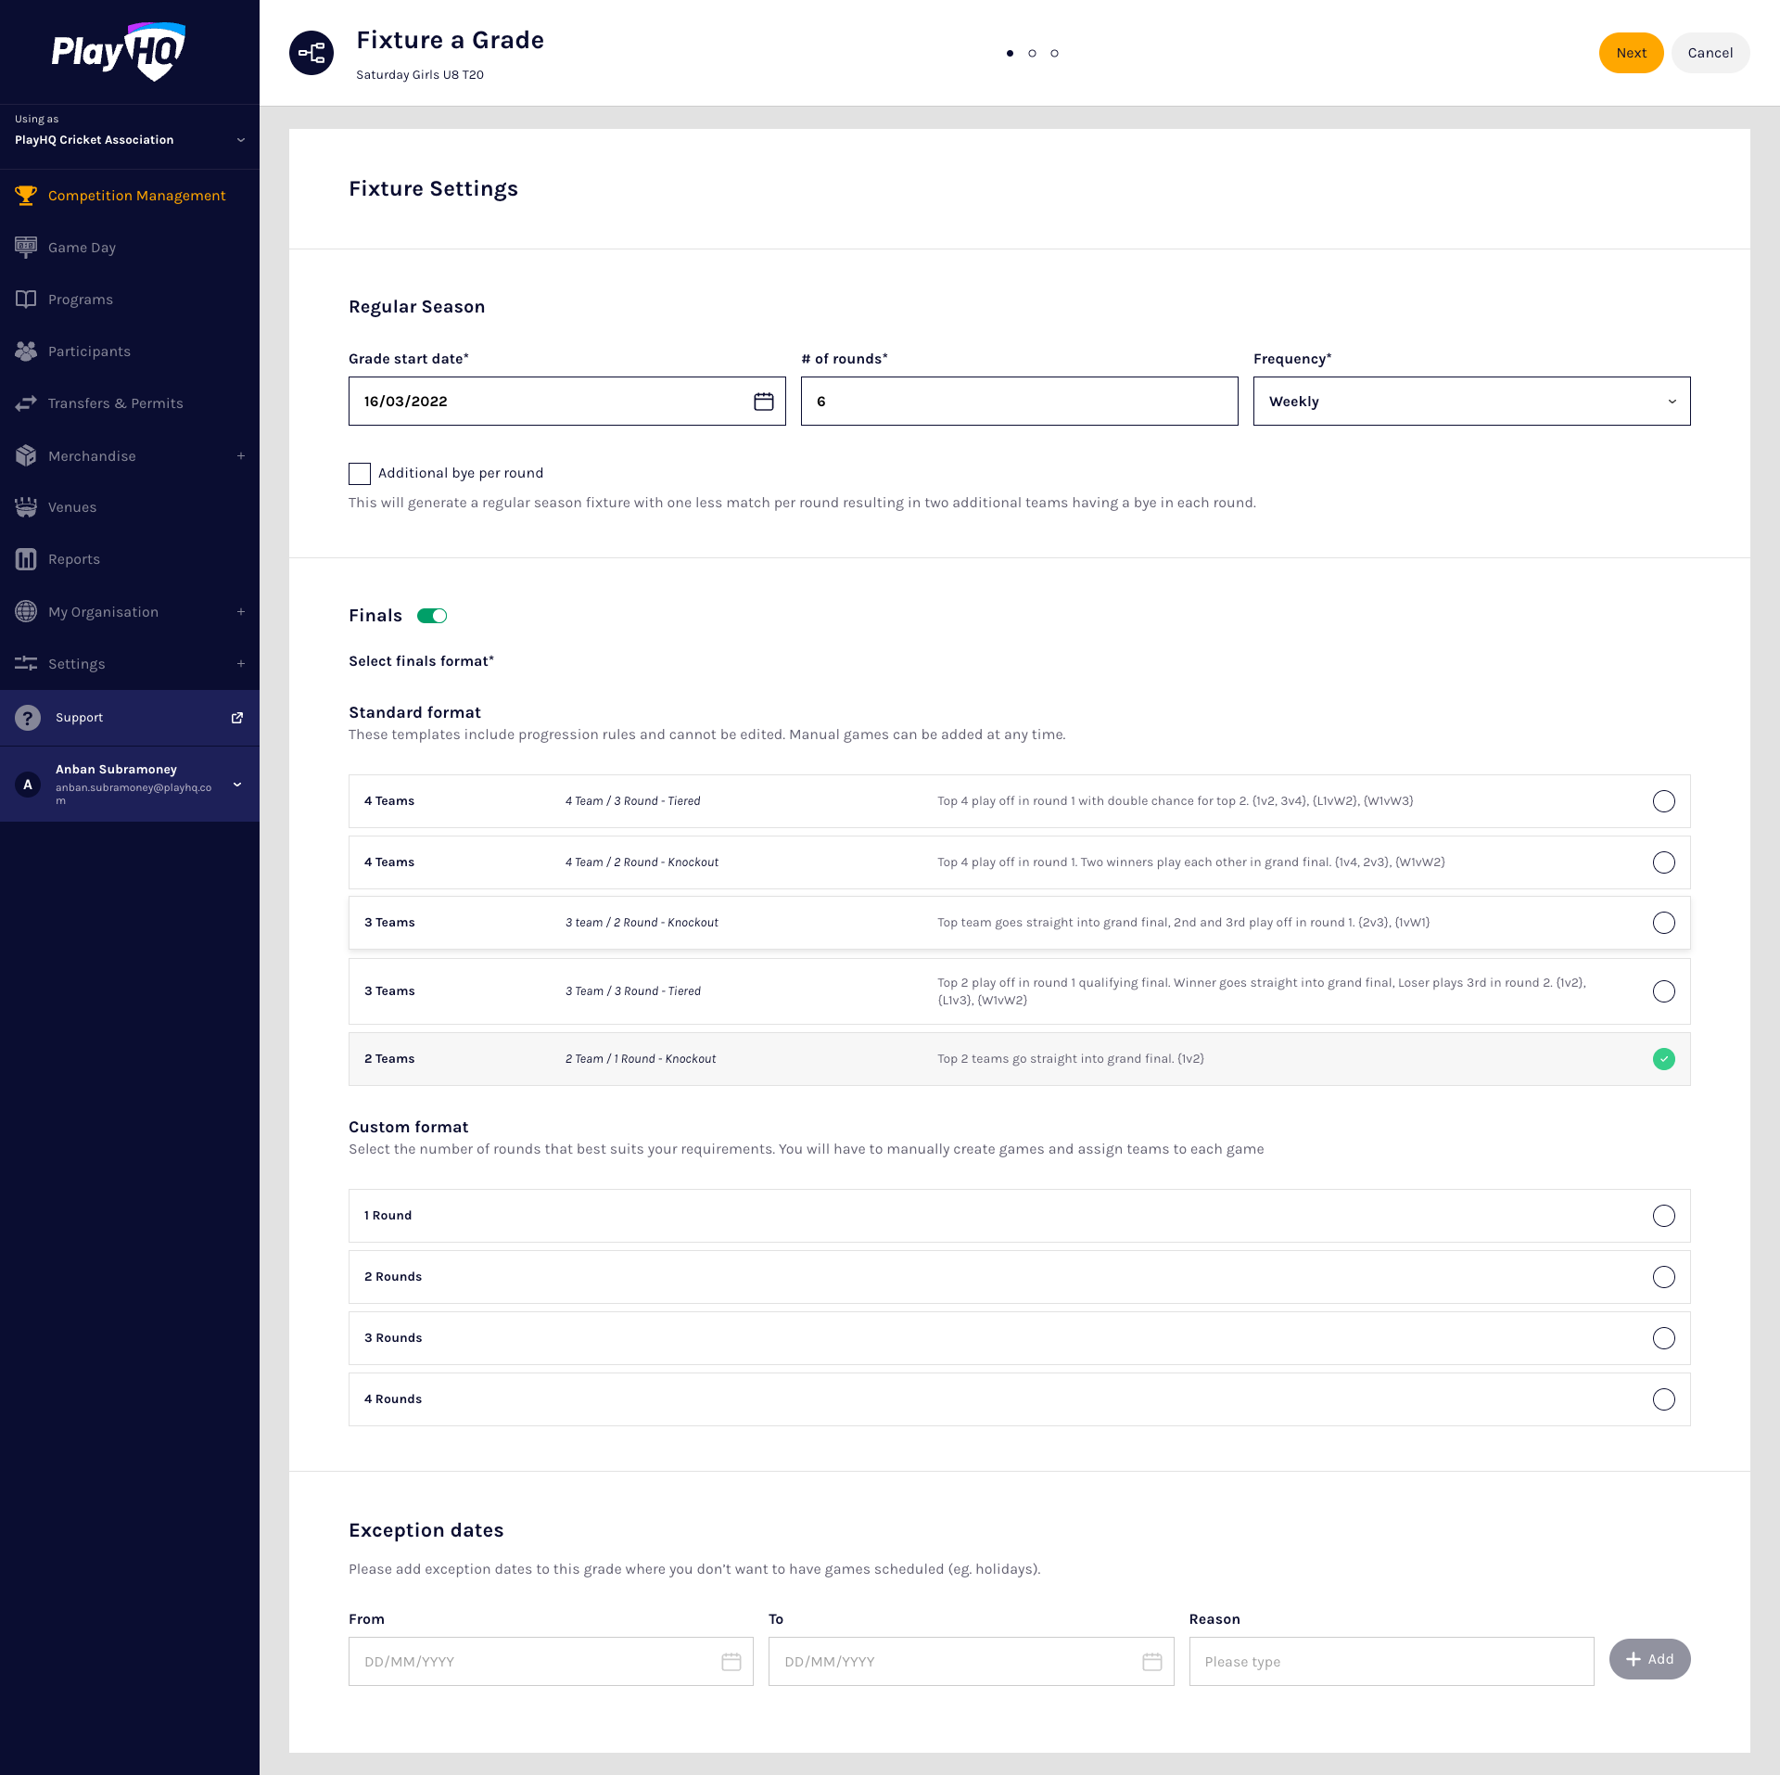Click the Transfers & Permits arrows icon
The image size is (1780, 1775).
point(26,403)
